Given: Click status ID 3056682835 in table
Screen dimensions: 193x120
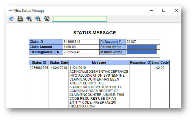Looking at the screenshot, I should pos(38,68).
